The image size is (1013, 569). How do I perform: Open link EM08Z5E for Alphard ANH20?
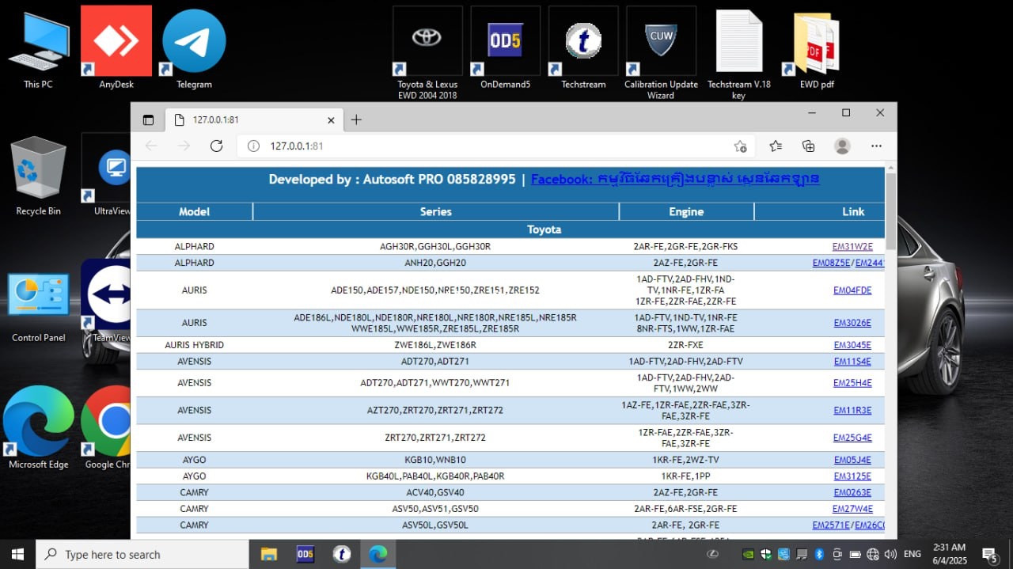click(x=832, y=263)
